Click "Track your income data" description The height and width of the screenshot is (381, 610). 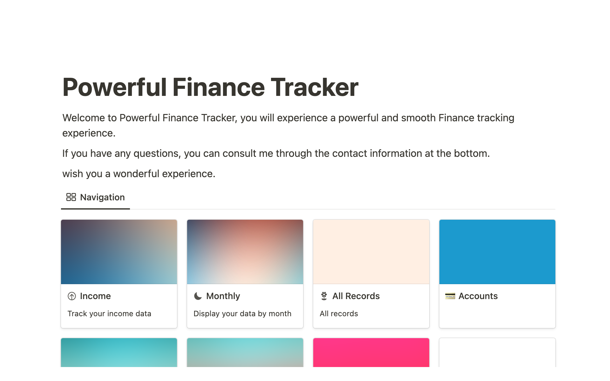point(109,314)
